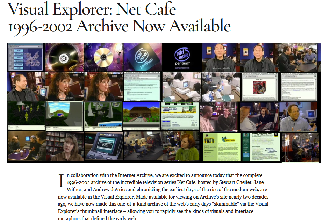The height and width of the screenshot is (223, 331).
Task: Open the 3D house with path frame
Action: click(x=142, y=116)
